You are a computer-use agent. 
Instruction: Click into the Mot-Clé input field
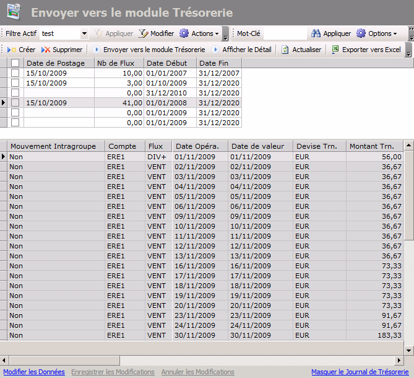click(285, 33)
